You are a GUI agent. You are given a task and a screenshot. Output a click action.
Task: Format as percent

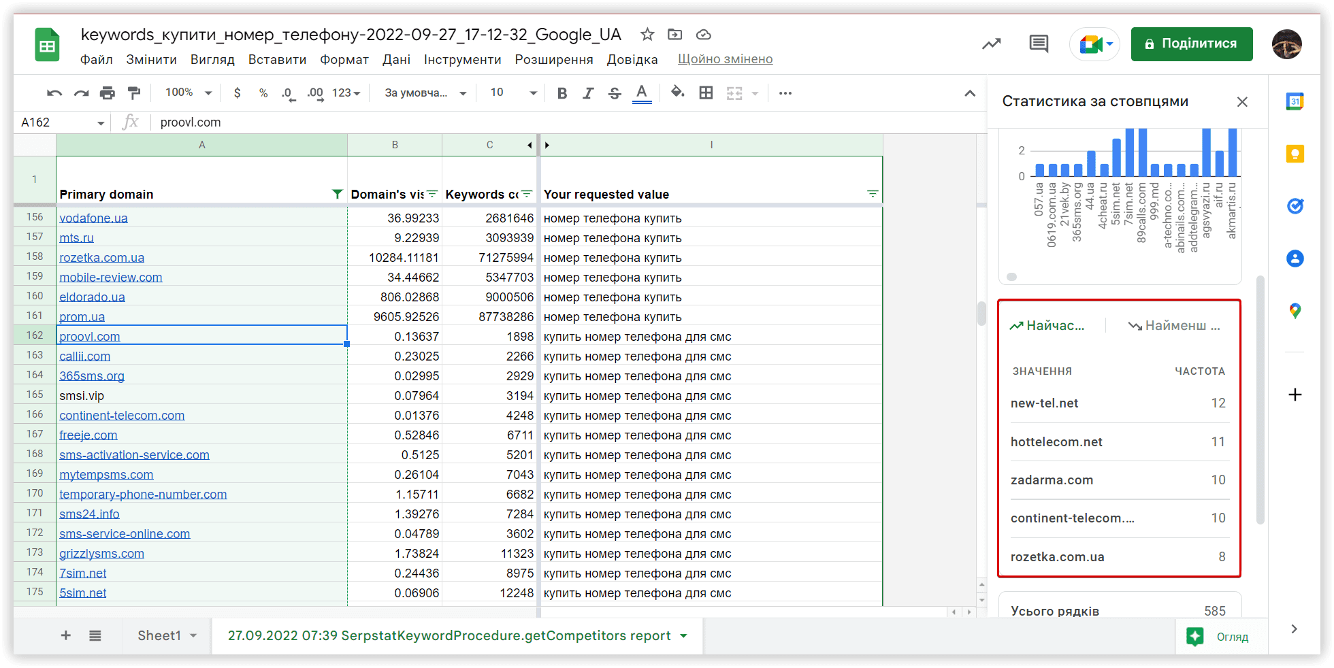tap(263, 93)
